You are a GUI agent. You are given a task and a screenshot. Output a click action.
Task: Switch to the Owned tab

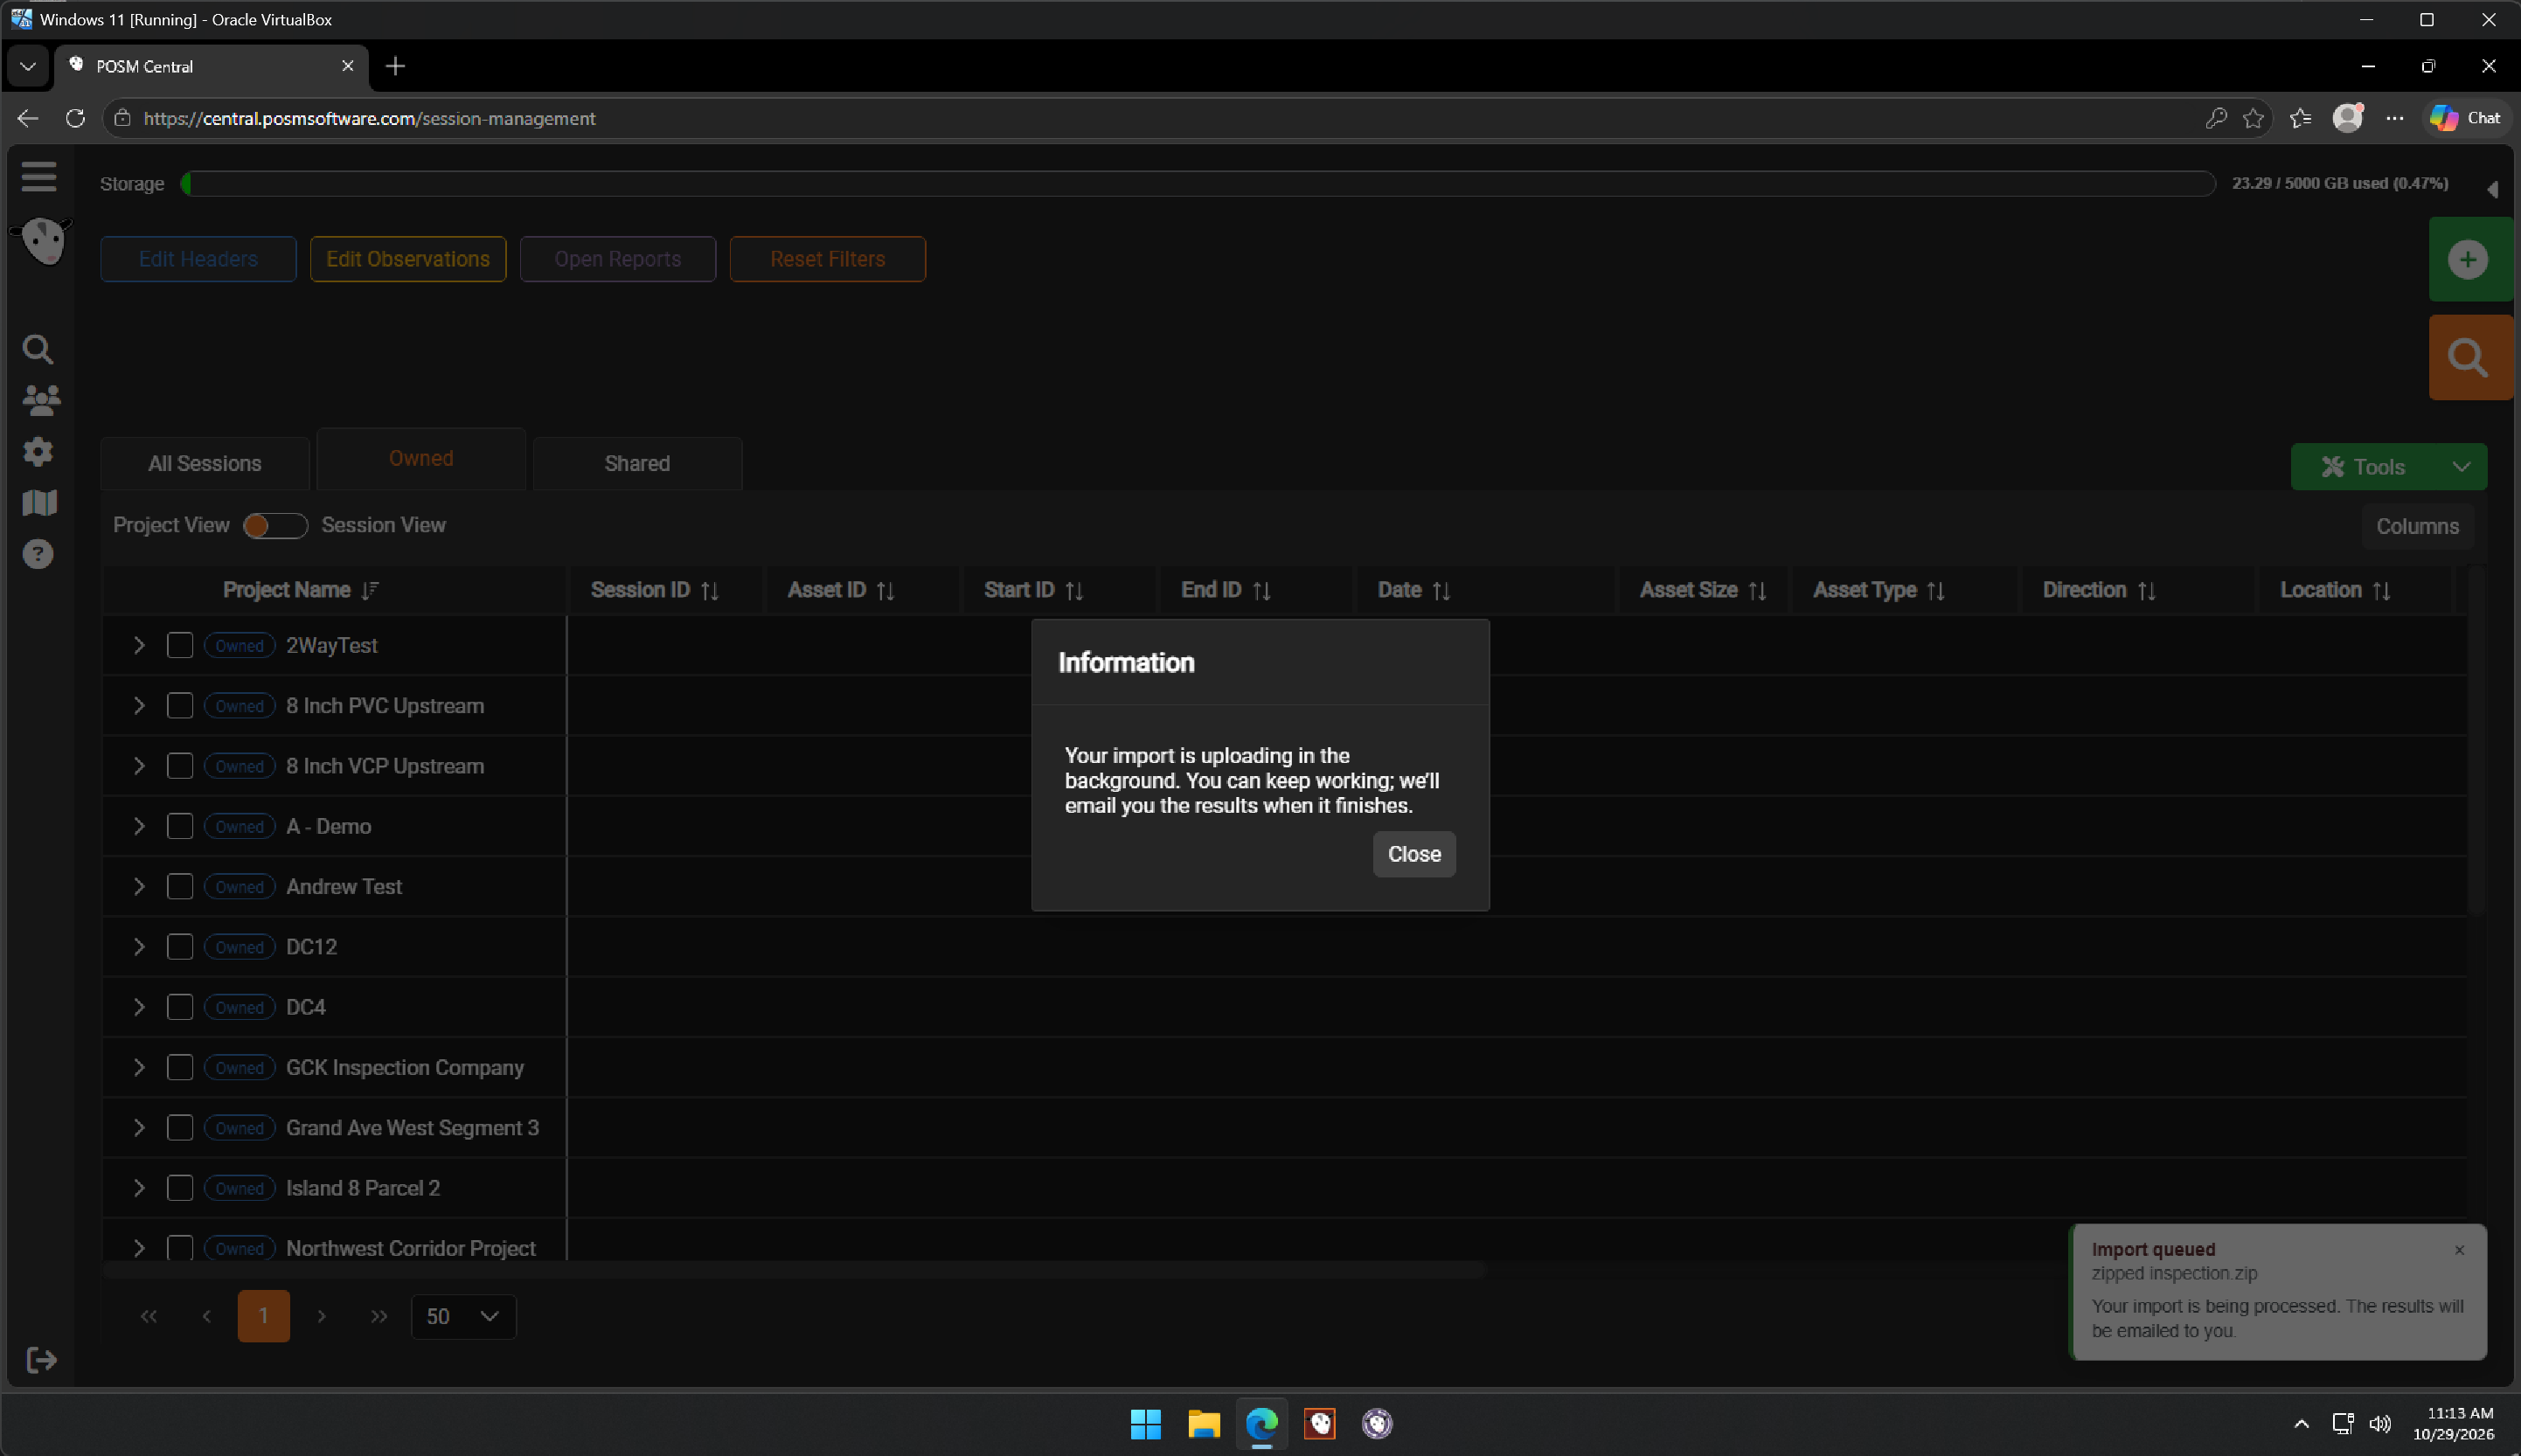tap(421, 458)
